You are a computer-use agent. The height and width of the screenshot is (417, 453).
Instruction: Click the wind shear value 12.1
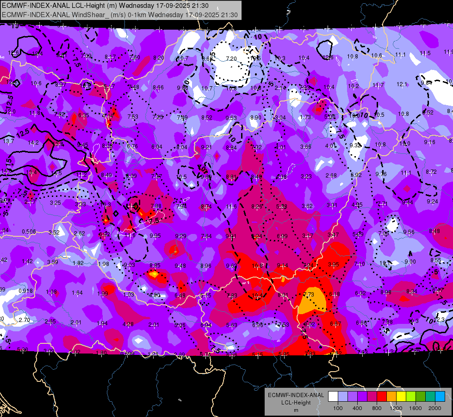pos(402,84)
